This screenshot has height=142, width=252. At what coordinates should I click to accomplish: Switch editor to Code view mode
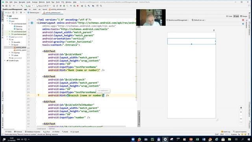229,16
